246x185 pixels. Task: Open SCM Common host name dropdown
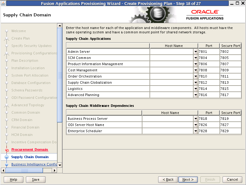tap(195, 58)
